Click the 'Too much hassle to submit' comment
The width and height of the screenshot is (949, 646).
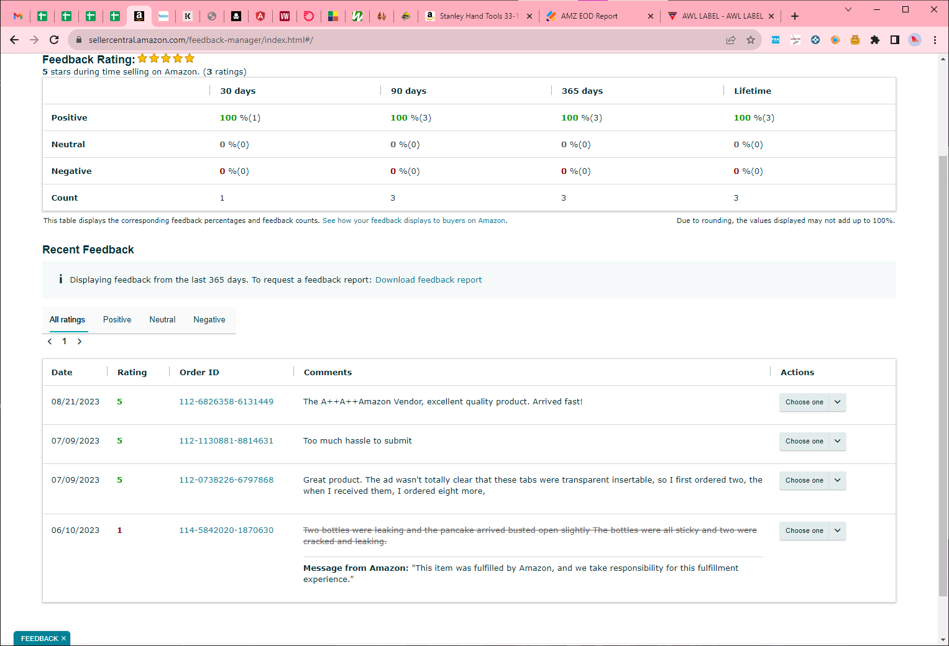[357, 441]
